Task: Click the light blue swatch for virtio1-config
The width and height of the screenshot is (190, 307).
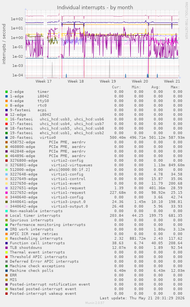Action: [6, 174]
